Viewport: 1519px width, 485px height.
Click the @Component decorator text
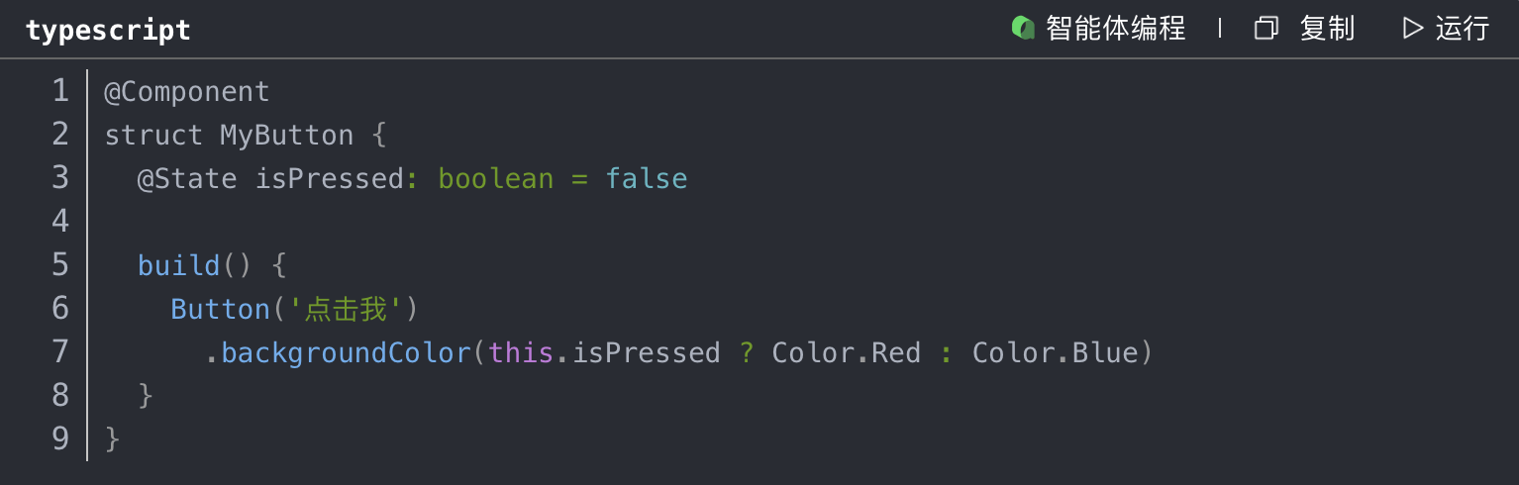click(187, 92)
